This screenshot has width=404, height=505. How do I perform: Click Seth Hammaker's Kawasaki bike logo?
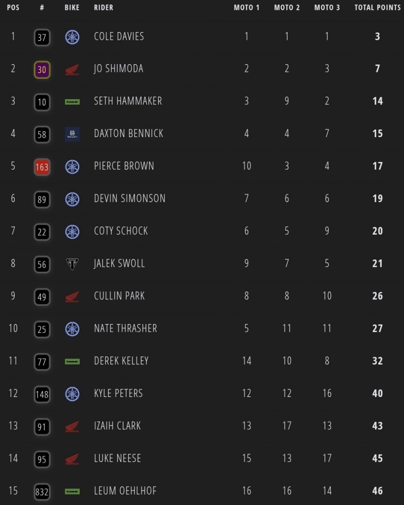click(72, 102)
